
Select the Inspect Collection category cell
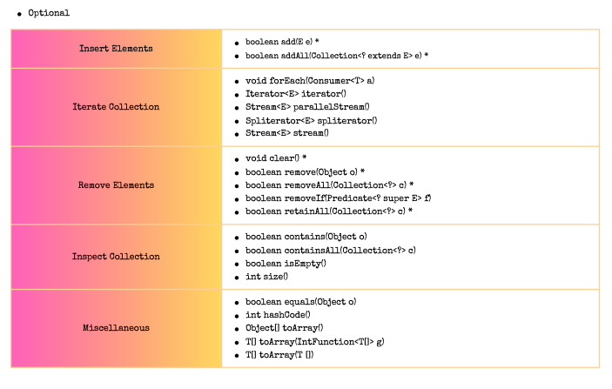tap(116, 257)
